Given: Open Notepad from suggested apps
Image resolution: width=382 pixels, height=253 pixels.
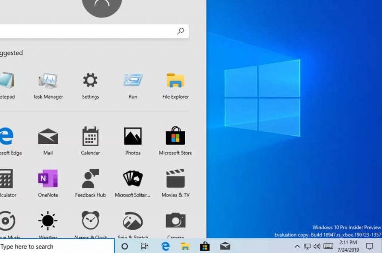Looking at the screenshot, I should pyautogui.click(x=7, y=86).
